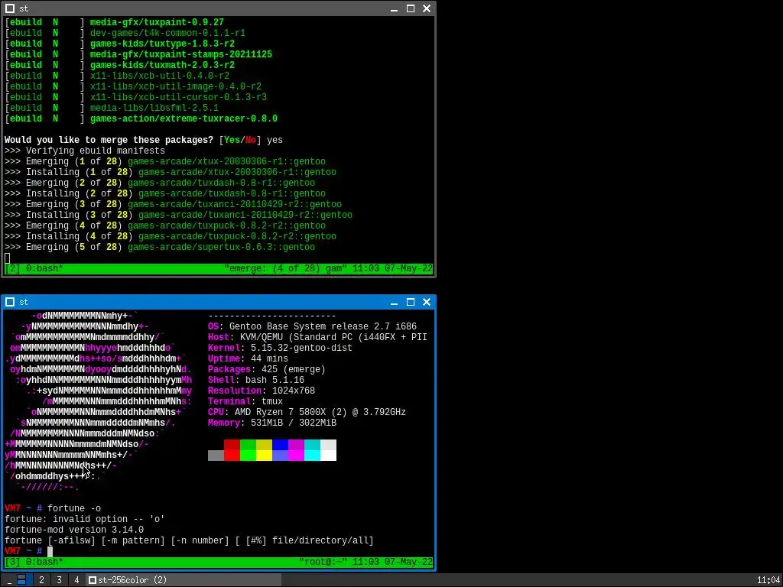Viewport: 783px width, 587px height.
Task: Close the upper emerge terminal window
Action: click(x=427, y=8)
